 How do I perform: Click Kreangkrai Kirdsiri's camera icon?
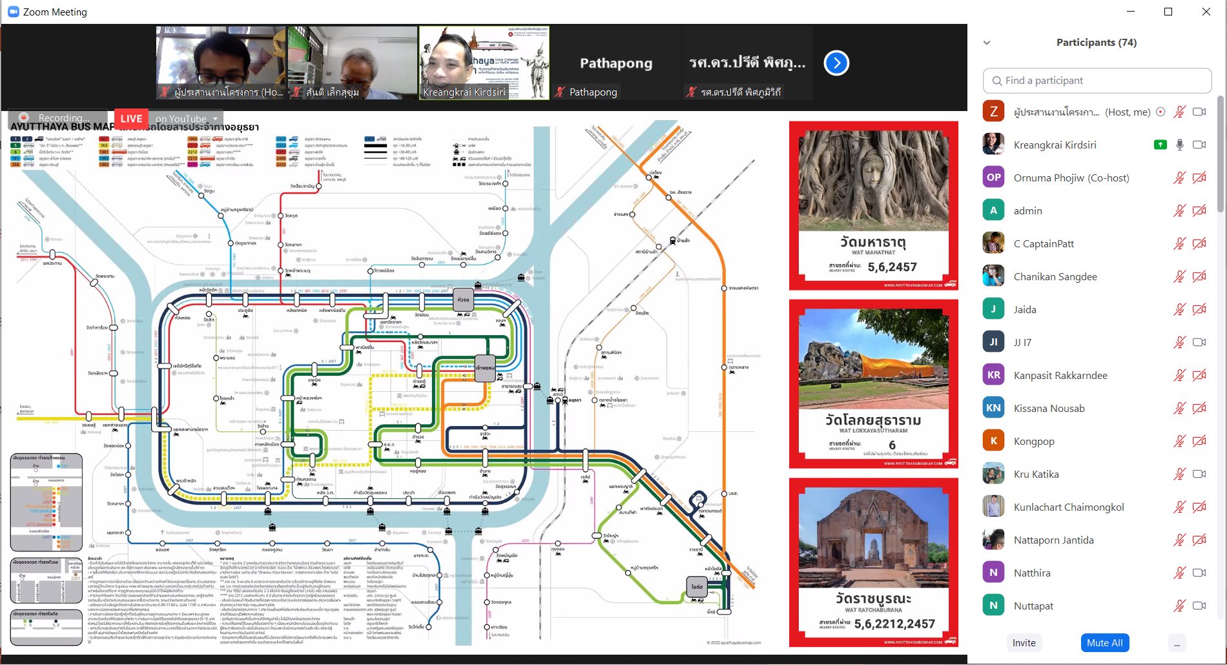coord(1199,145)
